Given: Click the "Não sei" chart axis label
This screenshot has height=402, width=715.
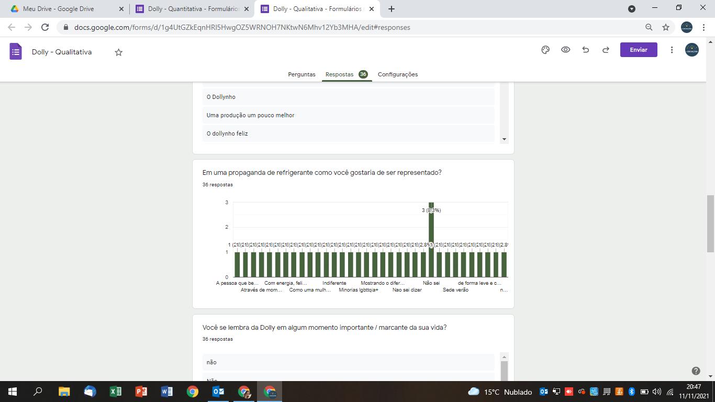Looking at the screenshot, I should click(x=431, y=283).
